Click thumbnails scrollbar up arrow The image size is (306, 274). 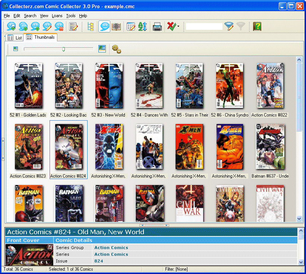pyautogui.click(x=299, y=60)
